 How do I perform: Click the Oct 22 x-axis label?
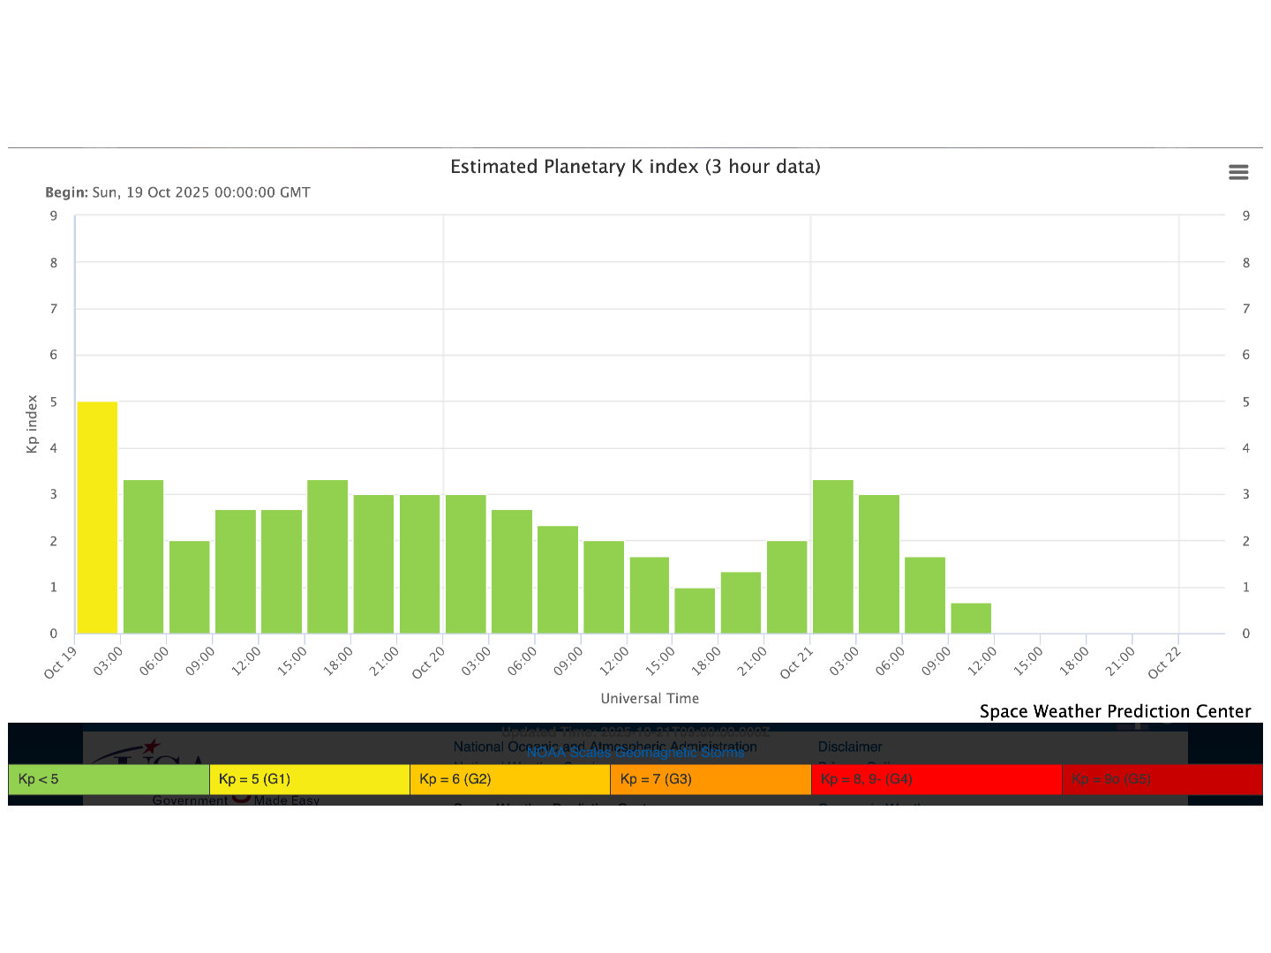[x=1163, y=662]
